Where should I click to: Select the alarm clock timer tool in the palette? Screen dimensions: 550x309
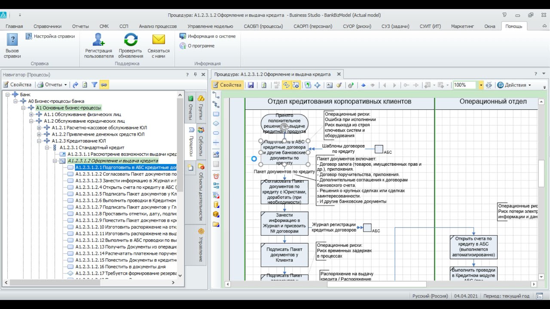(216, 176)
